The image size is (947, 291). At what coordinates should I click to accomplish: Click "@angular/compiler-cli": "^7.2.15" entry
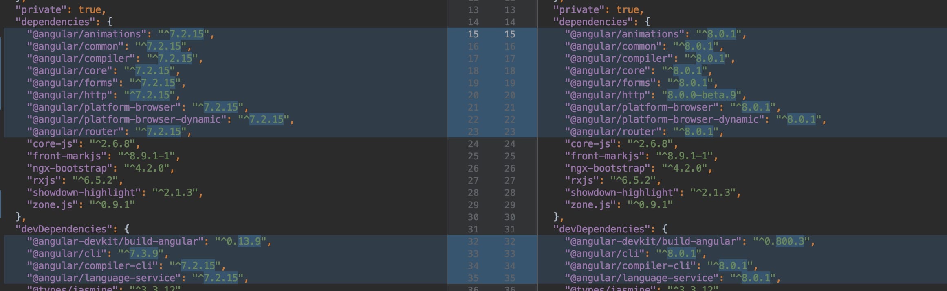click(126, 266)
